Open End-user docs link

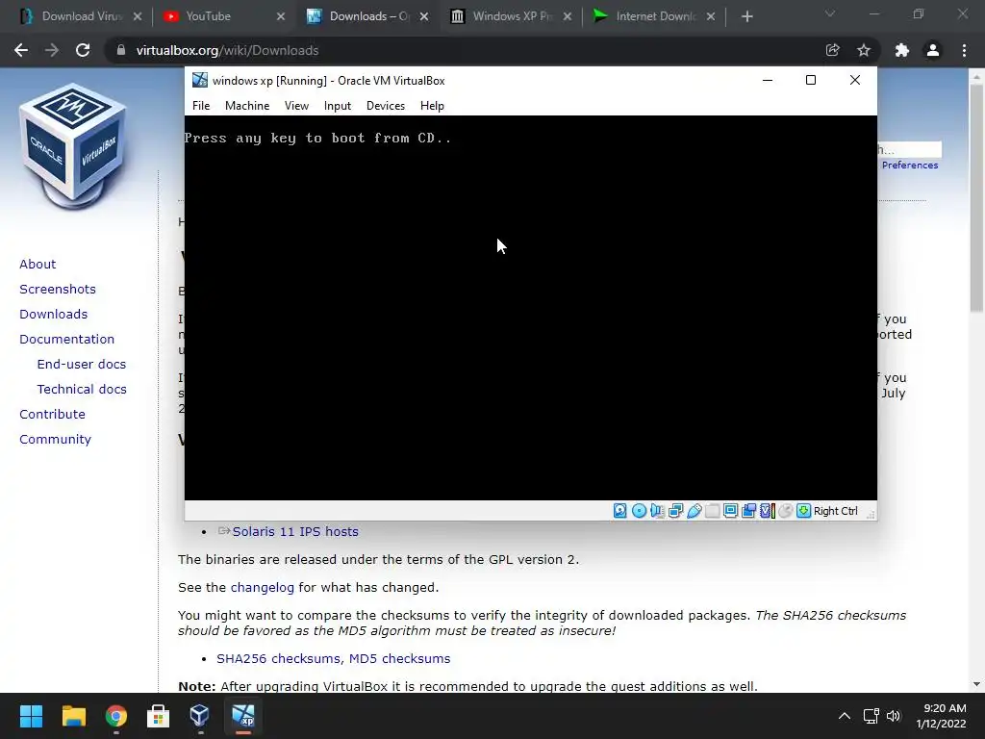(82, 365)
